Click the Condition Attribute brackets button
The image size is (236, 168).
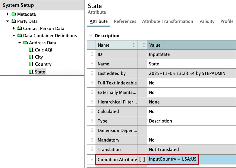[x=142, y=159]
